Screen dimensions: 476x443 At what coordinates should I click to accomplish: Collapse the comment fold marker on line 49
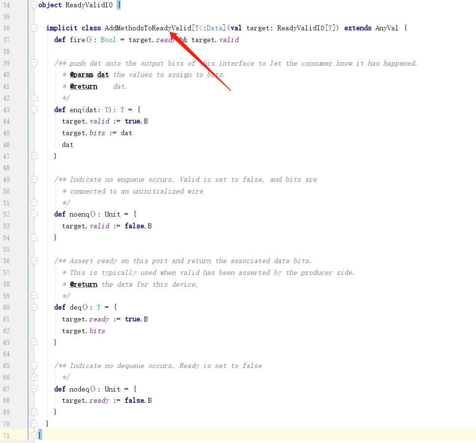tap(34, 179)
